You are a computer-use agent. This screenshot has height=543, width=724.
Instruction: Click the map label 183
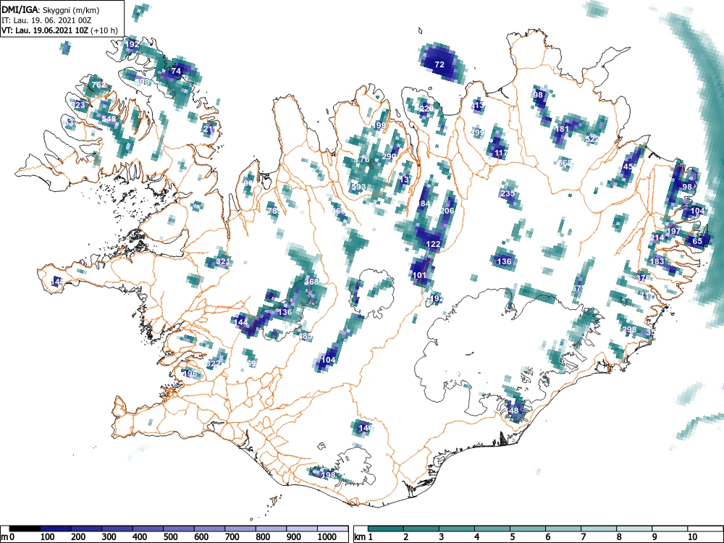coord(657,261)
